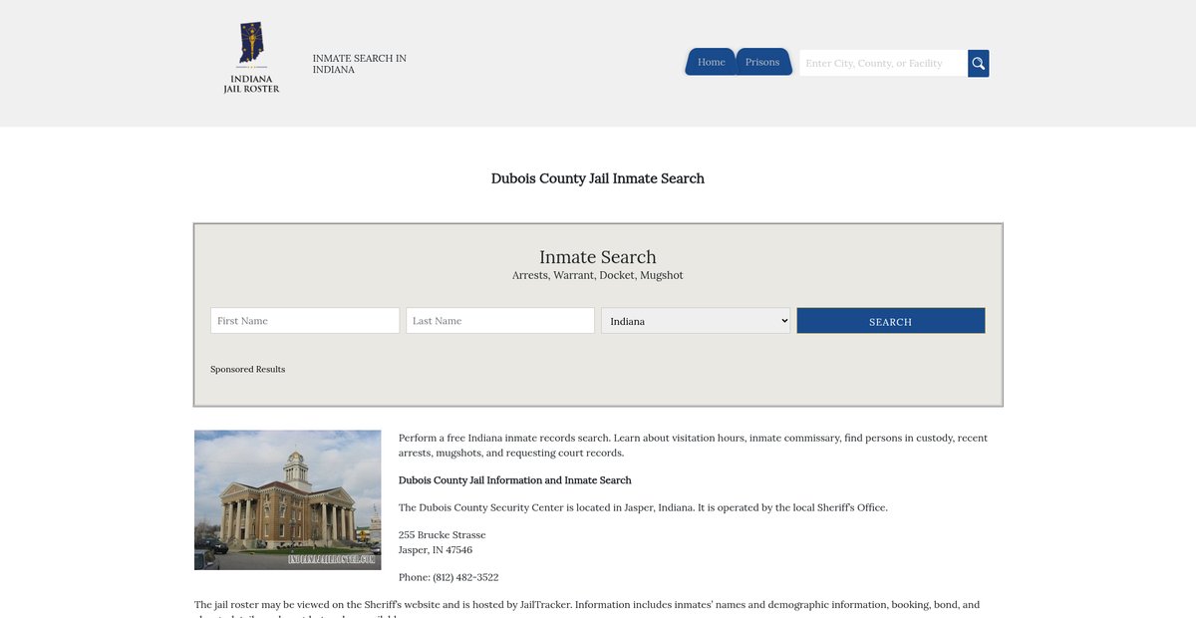Open the Prisons navigation tab
1196x618 pixels.
coord(762,62)
